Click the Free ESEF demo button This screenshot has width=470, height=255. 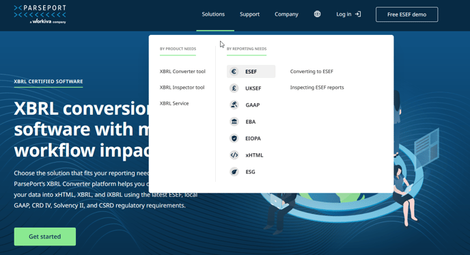pos(406,14)
